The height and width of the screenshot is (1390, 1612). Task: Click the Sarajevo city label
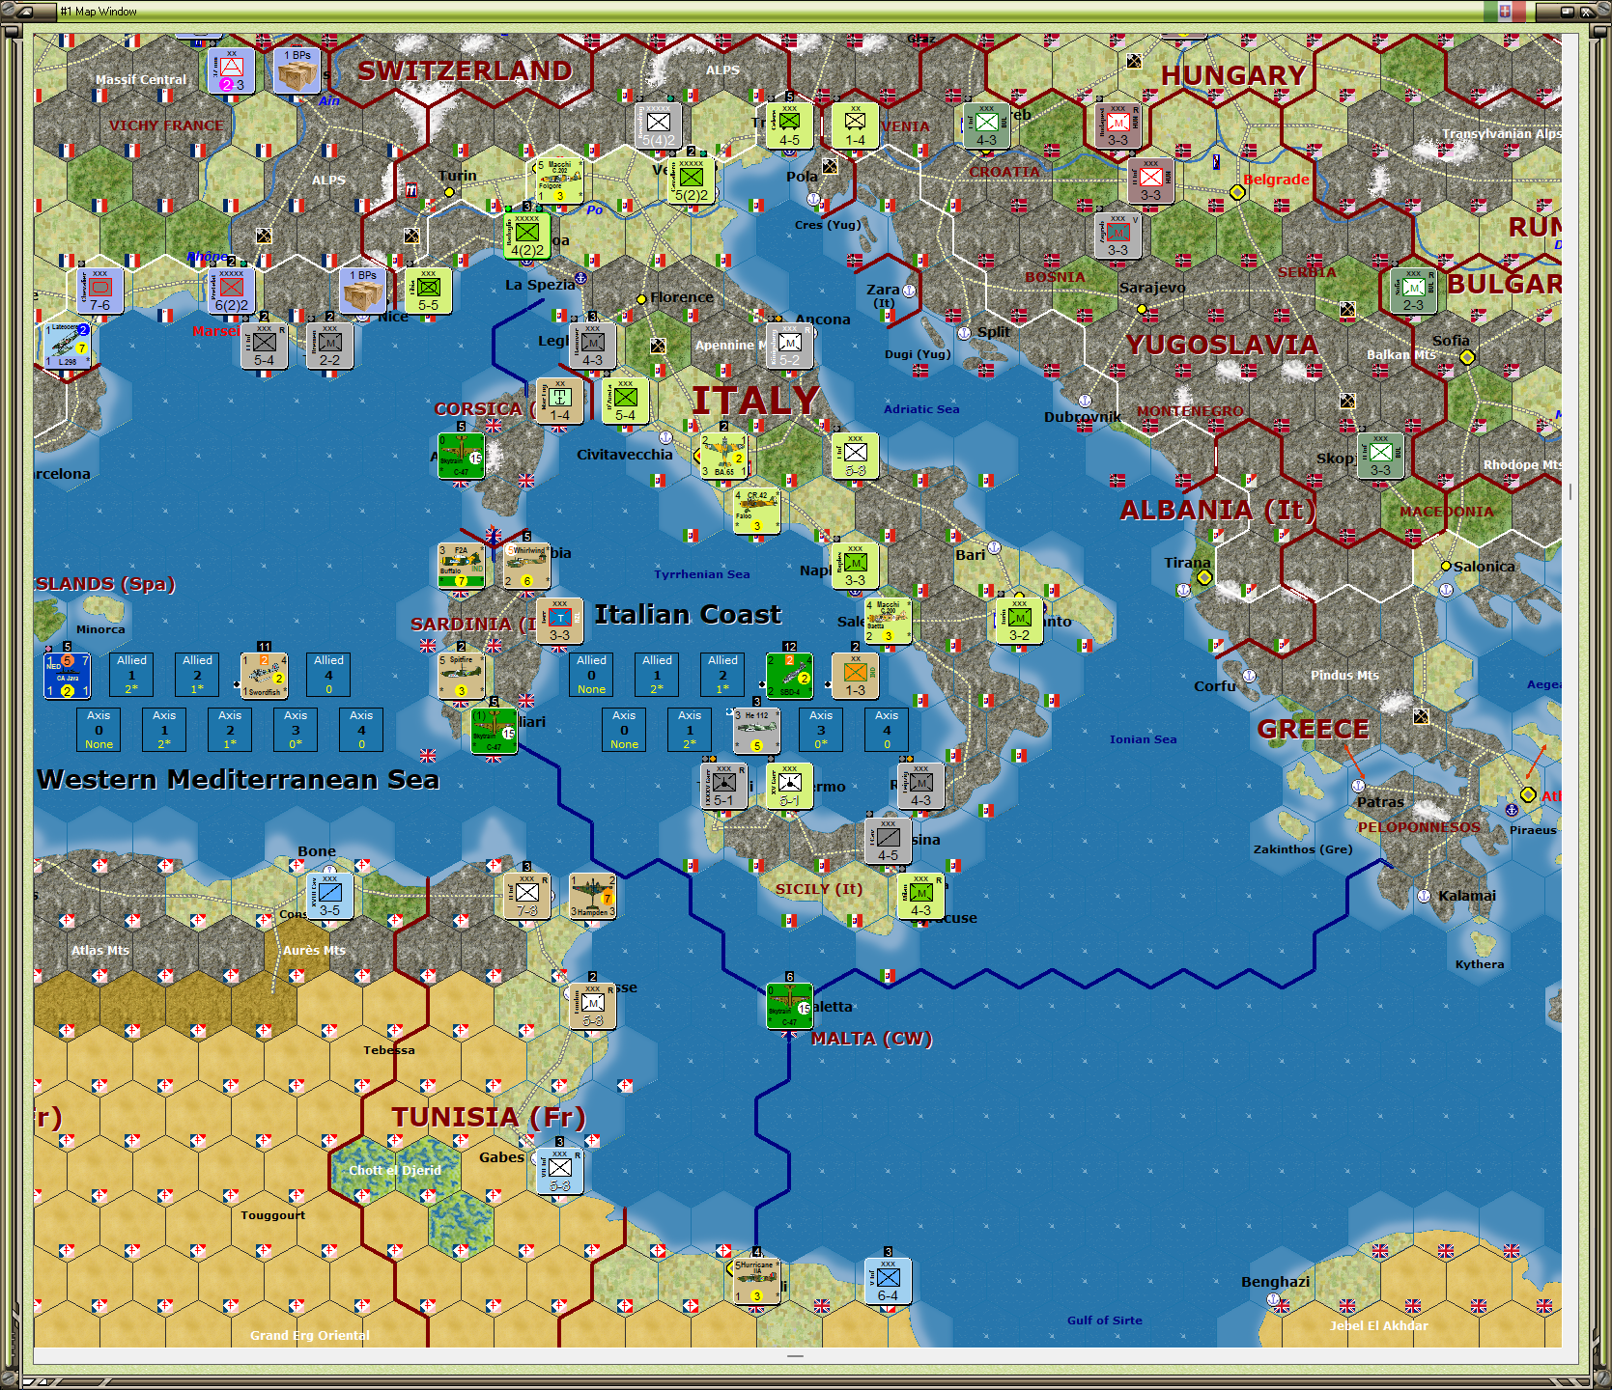1152,288
